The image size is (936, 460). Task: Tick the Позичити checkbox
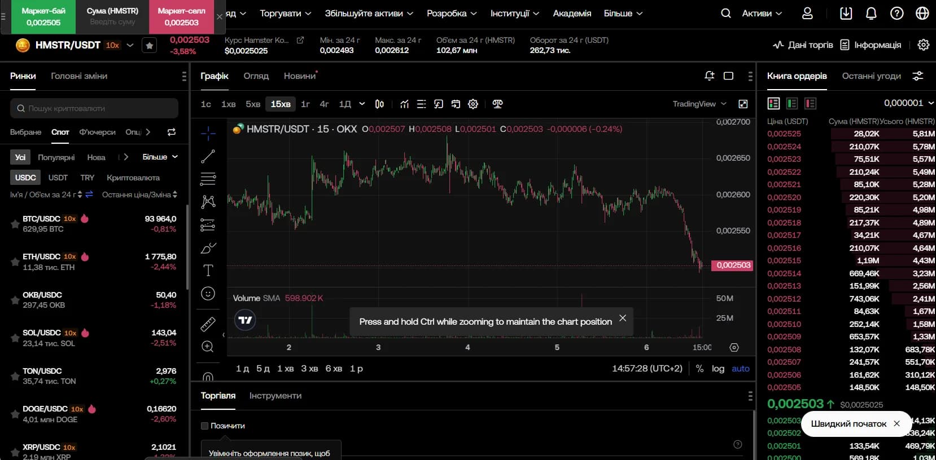click(205, 426)
